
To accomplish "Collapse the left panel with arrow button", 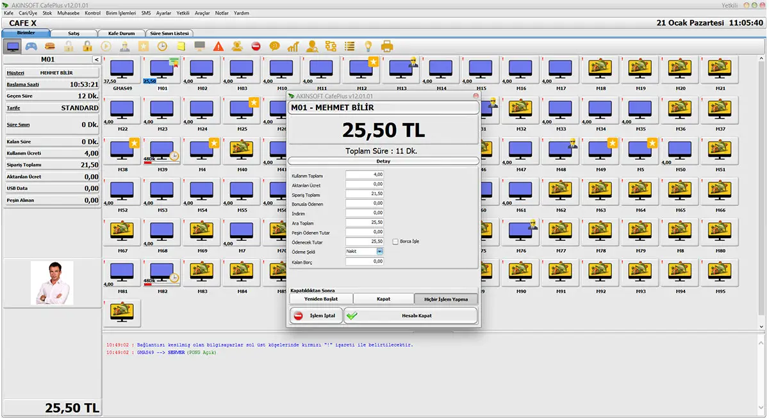I will [x=96, y=60].
